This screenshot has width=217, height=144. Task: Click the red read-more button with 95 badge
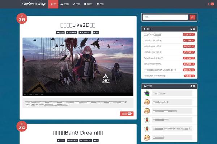point(127,114)
